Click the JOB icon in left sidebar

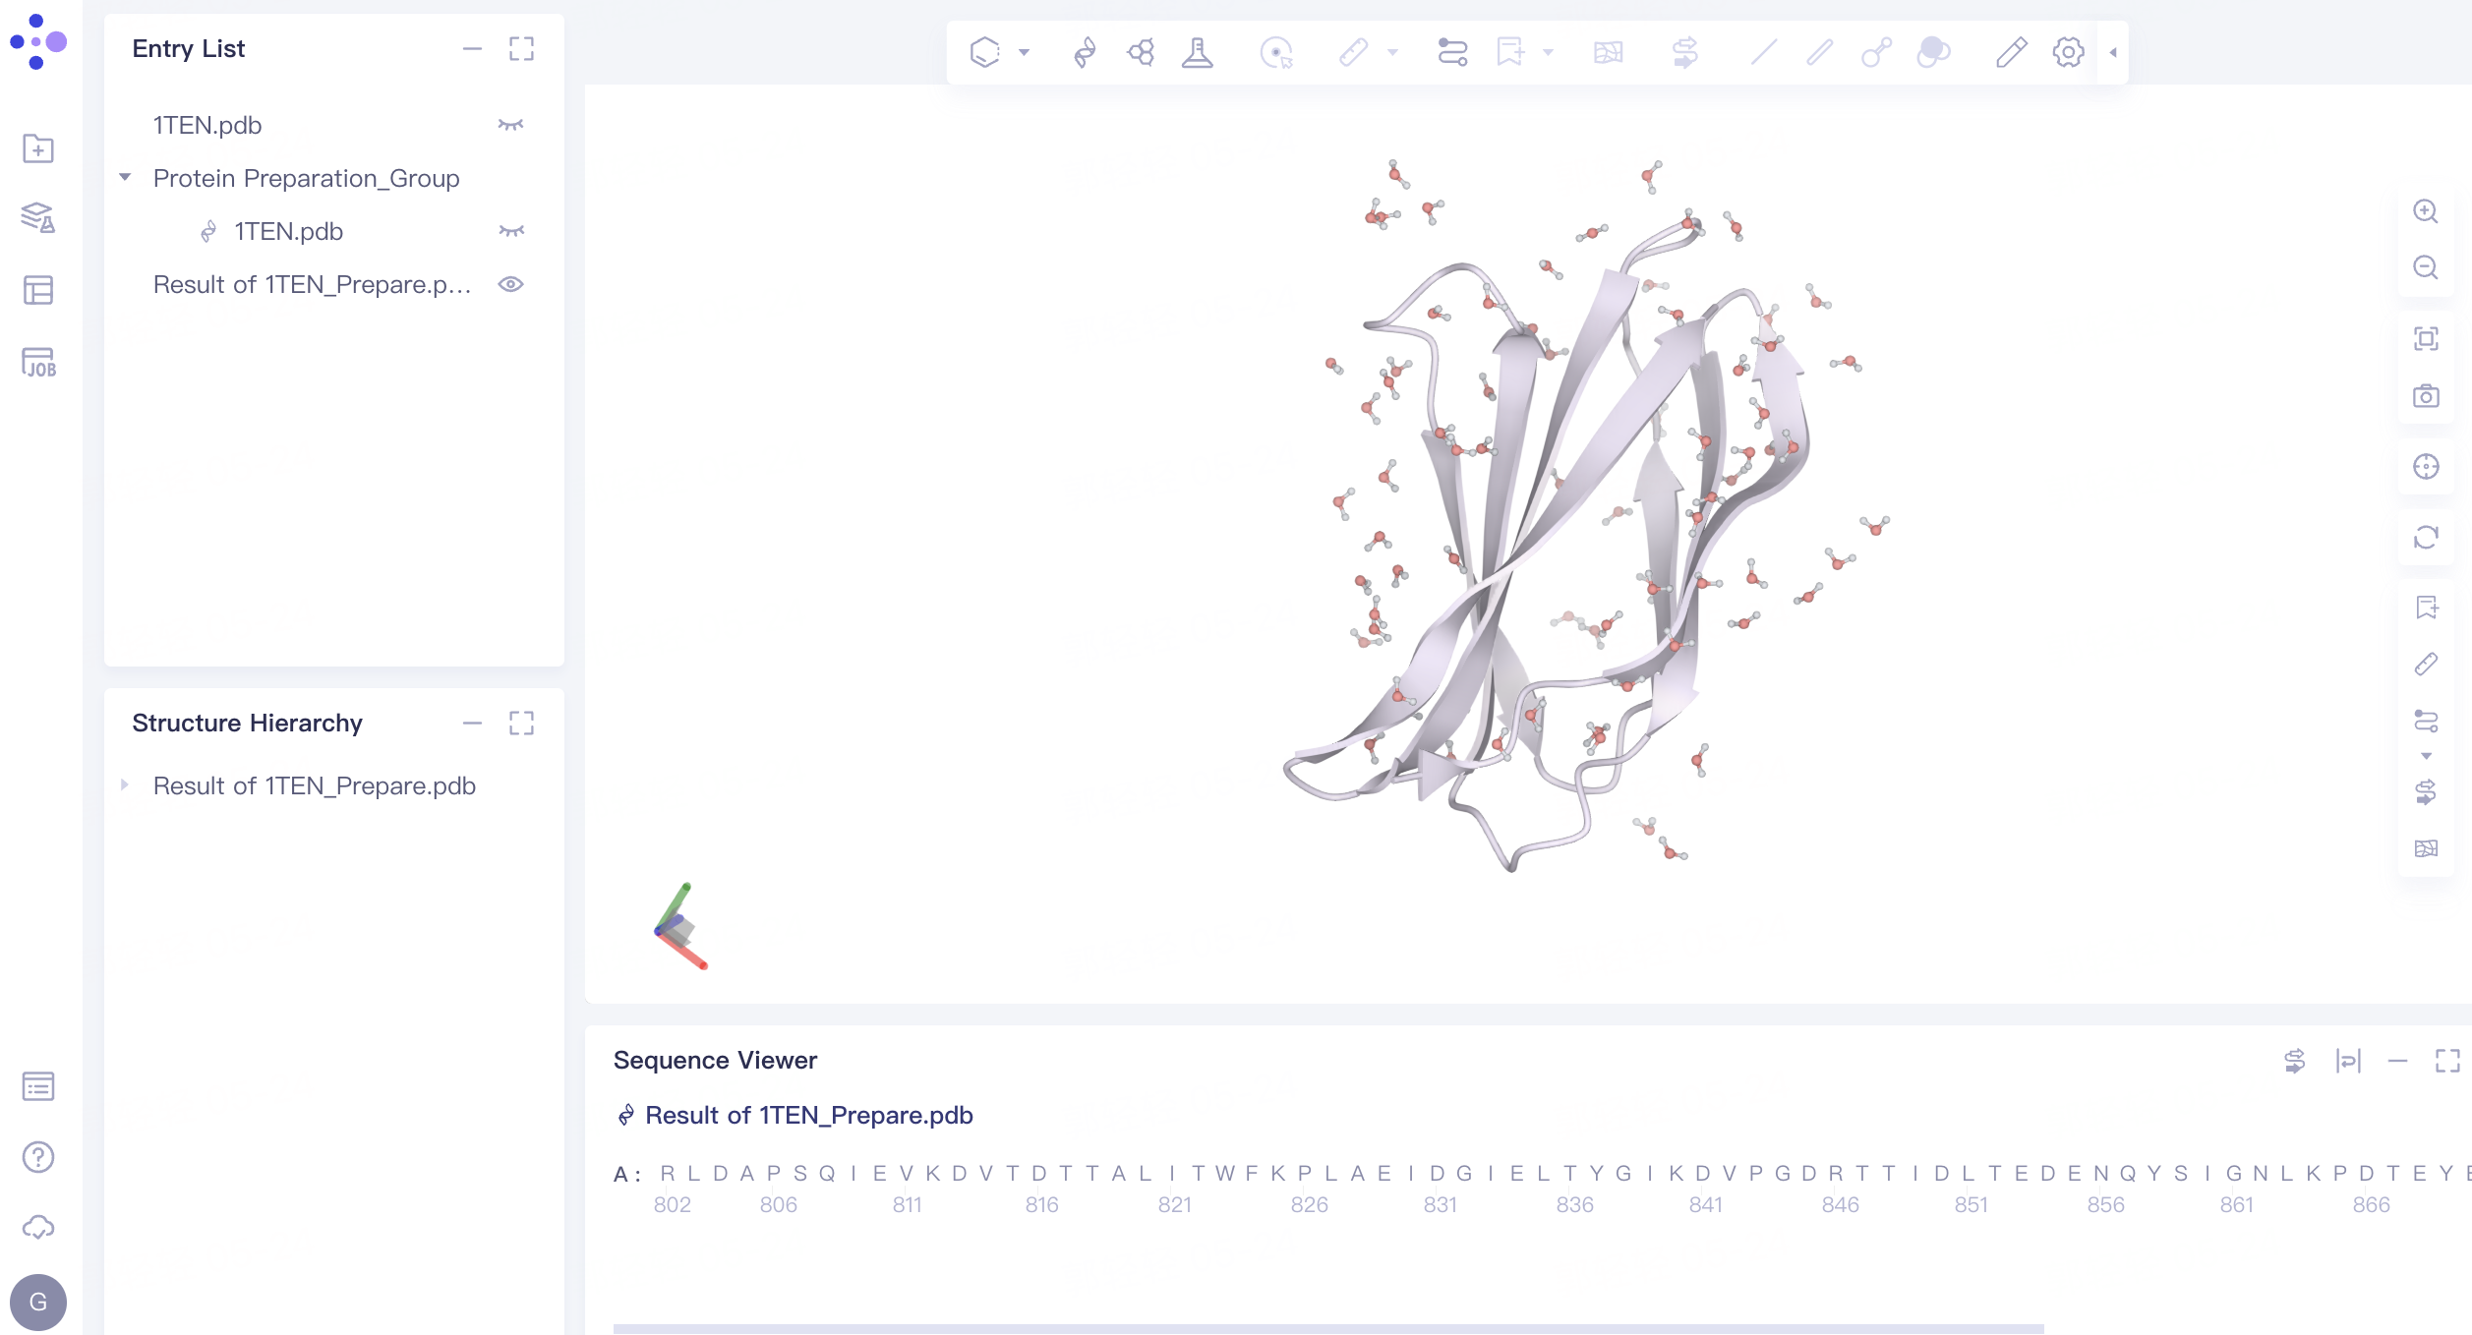tap(38, 363)
